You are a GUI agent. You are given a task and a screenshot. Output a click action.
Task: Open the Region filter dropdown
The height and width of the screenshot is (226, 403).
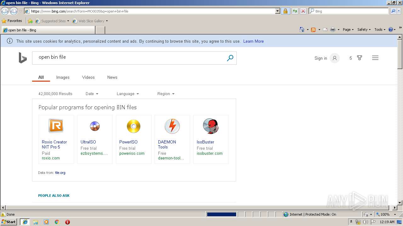point(166,94)
